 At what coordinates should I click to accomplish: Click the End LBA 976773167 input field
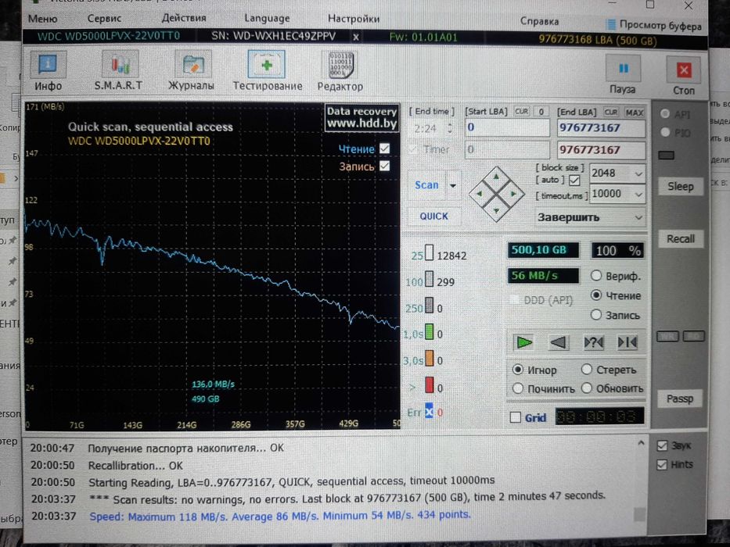(x=601, y=128)
